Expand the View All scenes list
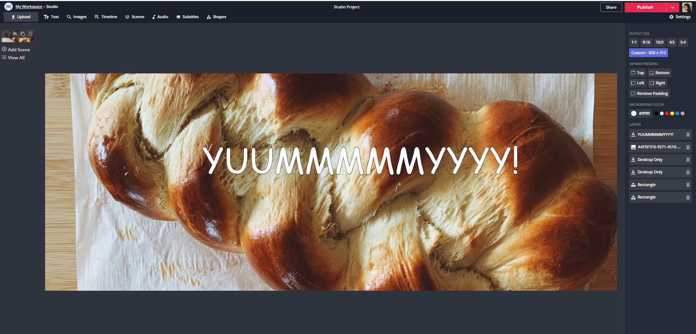The width and height of the screenshot is (696, 334). [13, 58]
